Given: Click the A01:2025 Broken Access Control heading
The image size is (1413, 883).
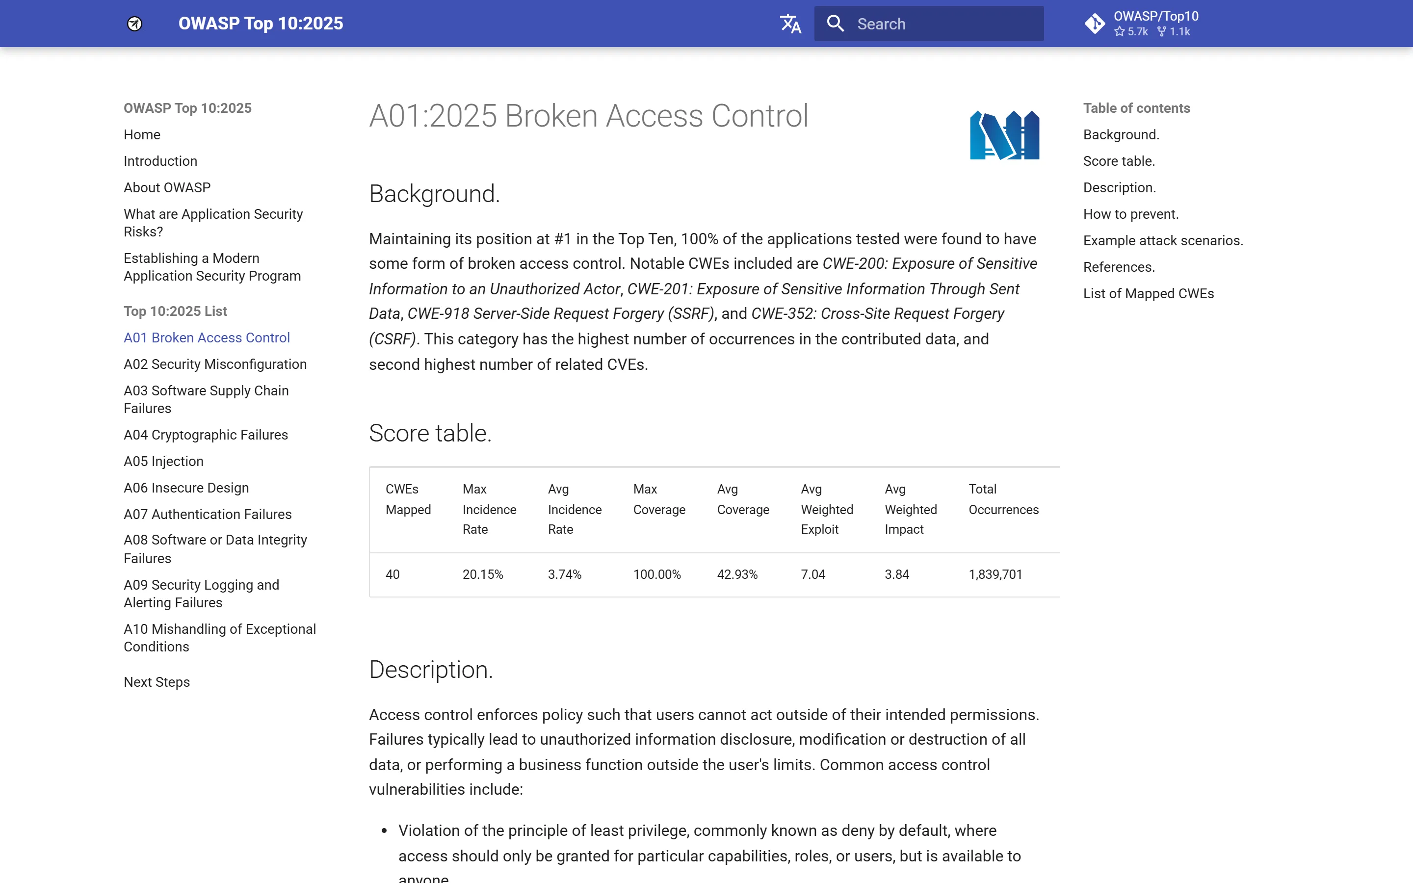Looking at the screenshot, I should coord(589,116).
